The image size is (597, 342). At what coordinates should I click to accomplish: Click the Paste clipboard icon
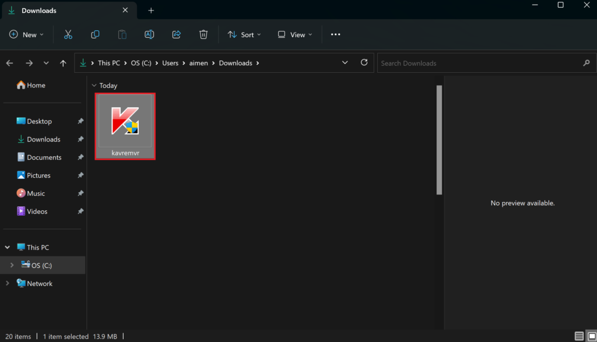click(x=122, y=34)
